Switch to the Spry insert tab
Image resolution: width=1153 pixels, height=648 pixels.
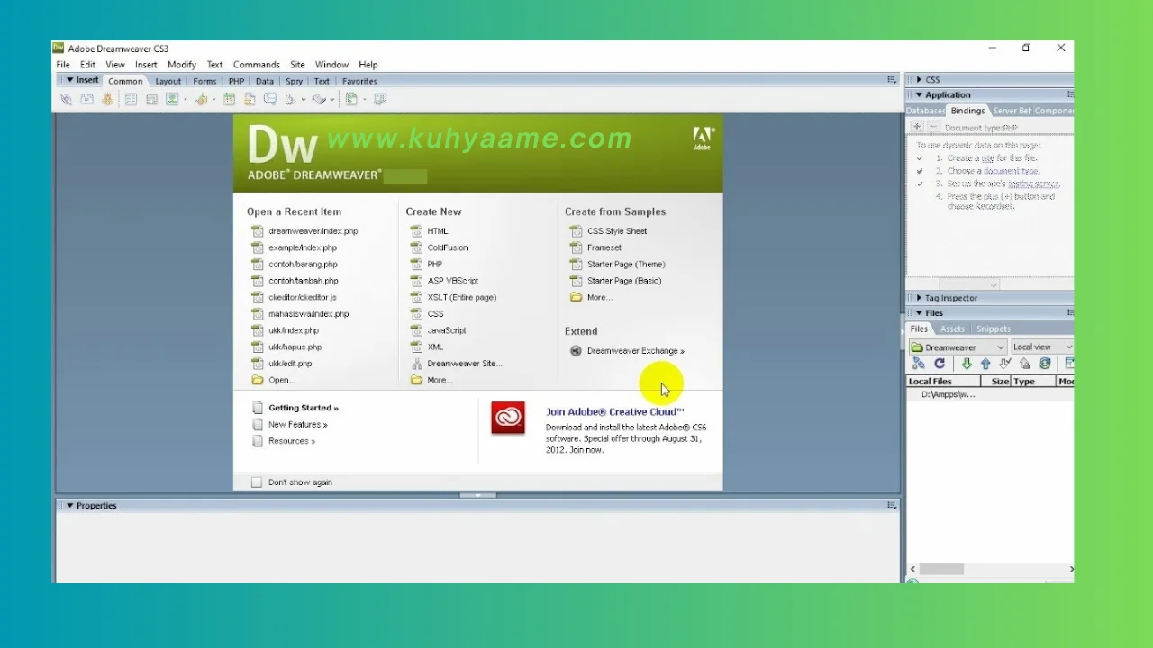tap(294, 81)
